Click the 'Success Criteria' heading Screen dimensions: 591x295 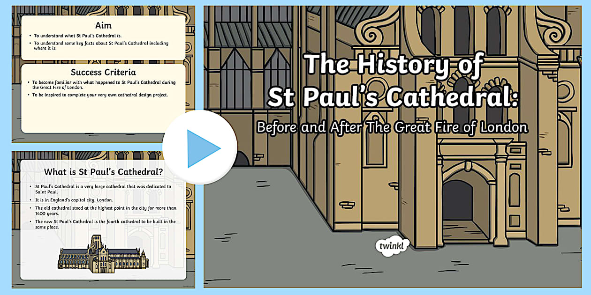(x=103, y=72)
